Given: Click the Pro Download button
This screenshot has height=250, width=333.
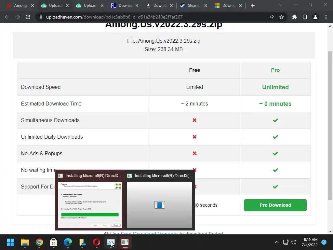Looking at the screenshot, I should [275, 205].
